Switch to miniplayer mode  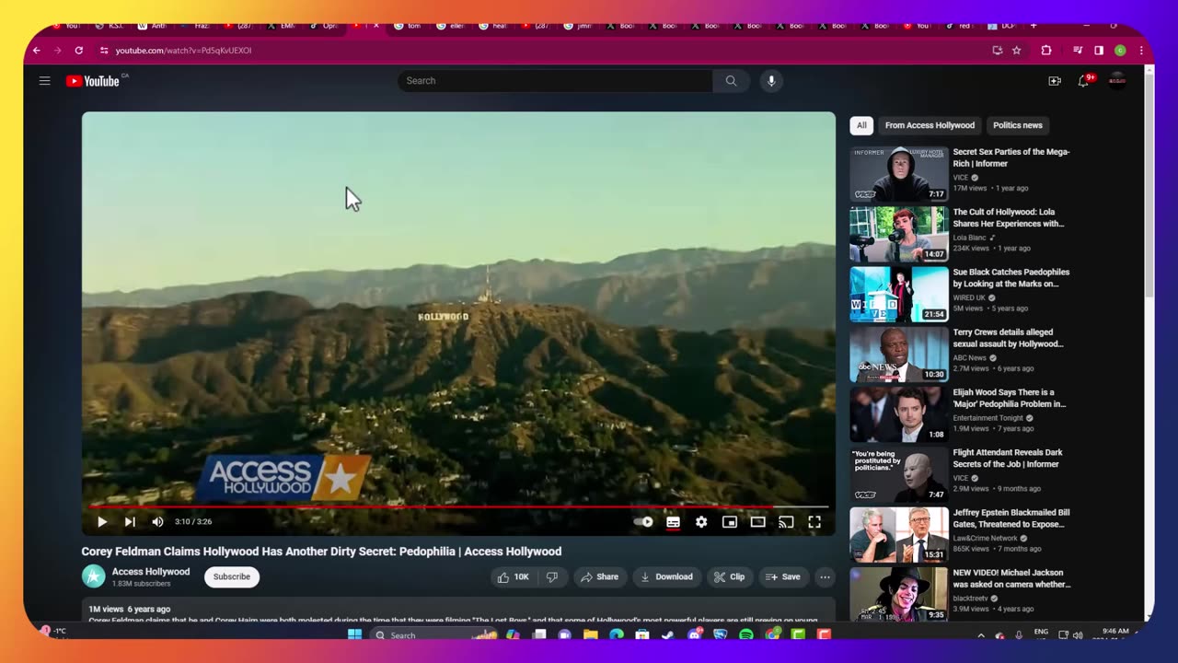click(730, 522)
